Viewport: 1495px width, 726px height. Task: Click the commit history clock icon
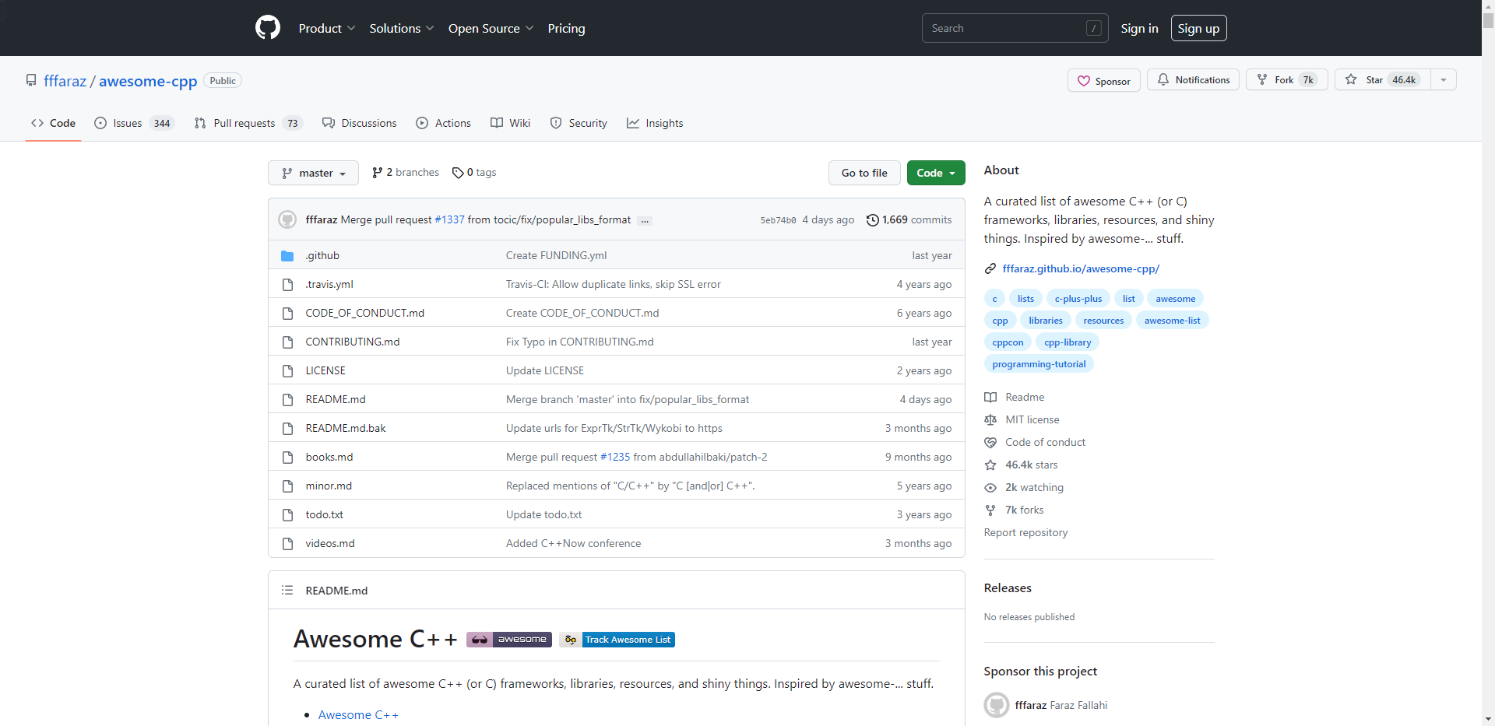click(873, 220)
